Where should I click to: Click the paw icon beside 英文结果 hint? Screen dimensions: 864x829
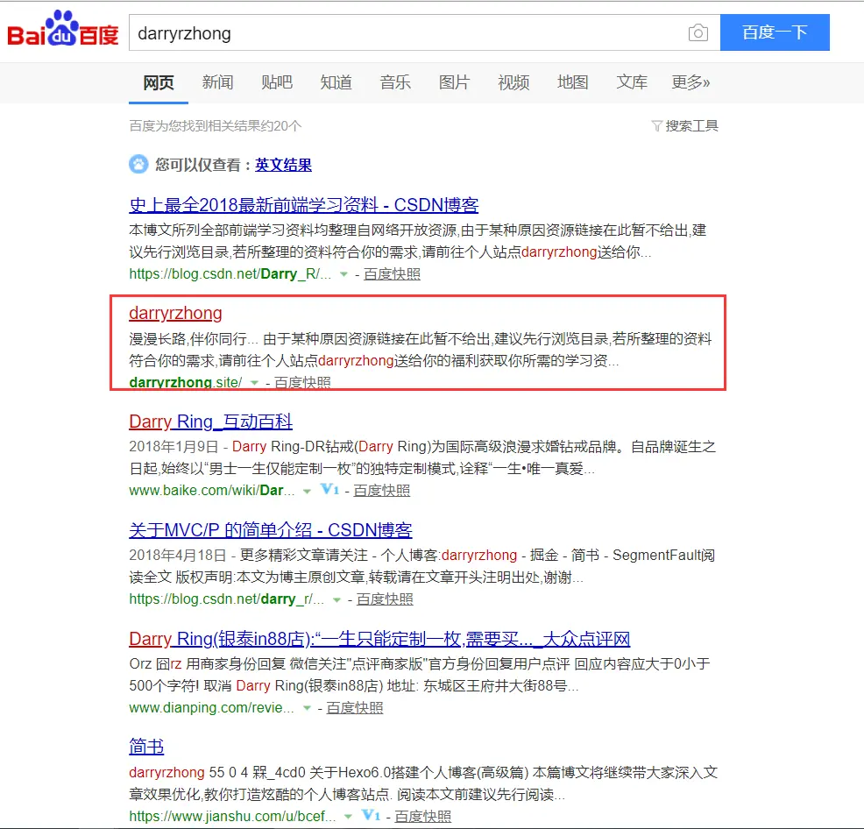138,164
